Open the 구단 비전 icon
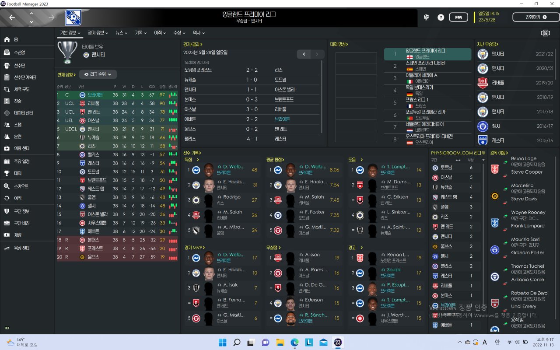 pyautogui.click(x=7, y=223)
